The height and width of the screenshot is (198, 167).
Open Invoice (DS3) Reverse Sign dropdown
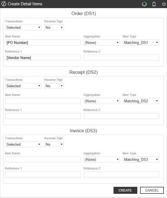tap(54, 144)
